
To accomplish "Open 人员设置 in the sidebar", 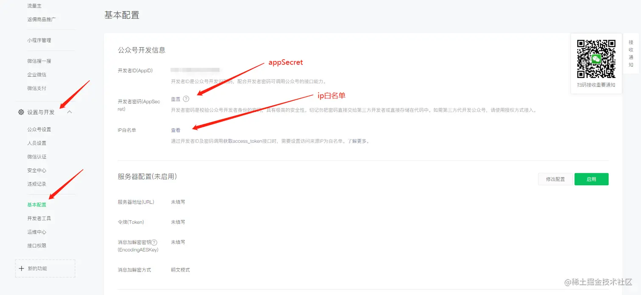I will coord(37,143).
